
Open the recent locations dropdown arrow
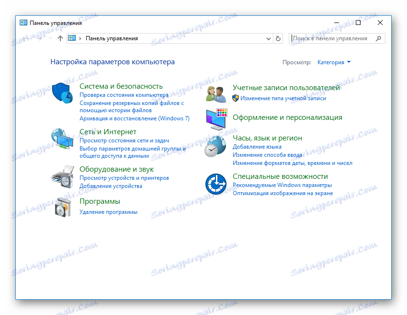[51, 38]
